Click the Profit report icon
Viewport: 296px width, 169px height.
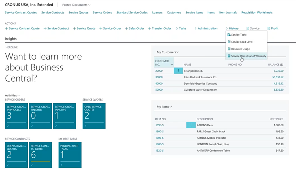[x=269, y=29]
